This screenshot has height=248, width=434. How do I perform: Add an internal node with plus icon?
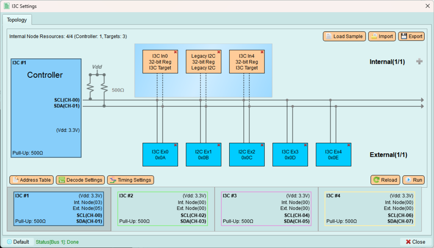pos(419,62)
